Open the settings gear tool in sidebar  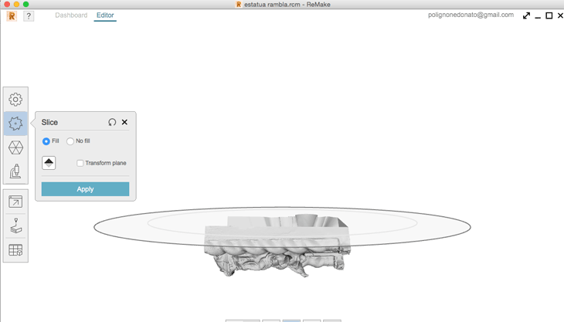click(15, 99)
